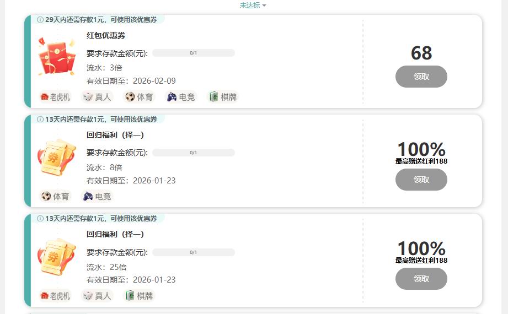Click 体育 soccer icon on 8倍 回归福利 coupon

46,196
